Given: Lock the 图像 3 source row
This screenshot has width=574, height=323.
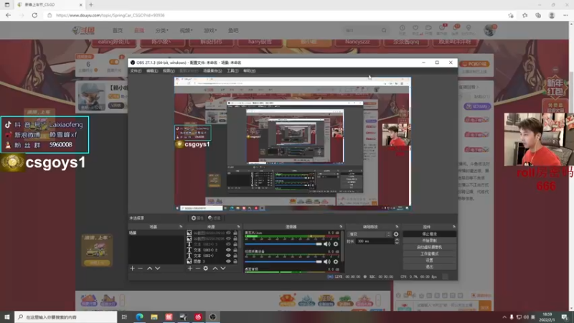Looking at the screenshot, I should (235, 261).
